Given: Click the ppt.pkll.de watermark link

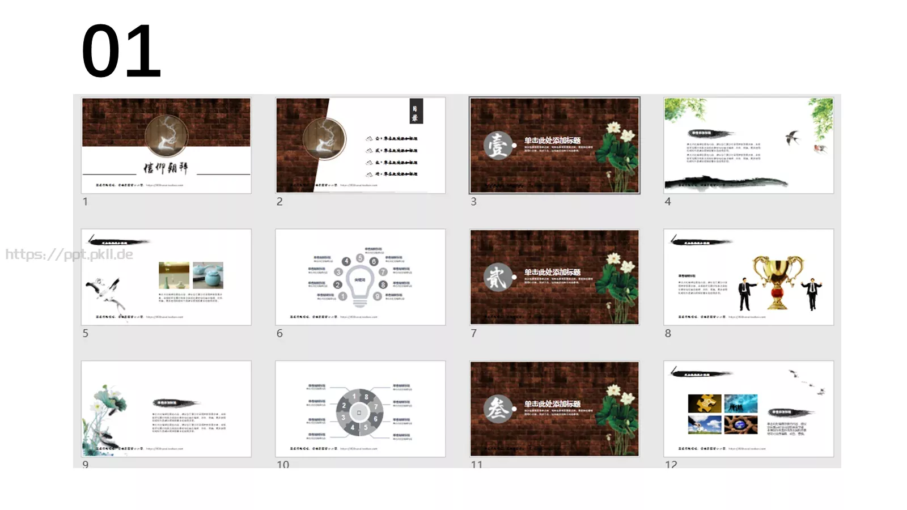Looking at the screenshot, I should [69, 254].
